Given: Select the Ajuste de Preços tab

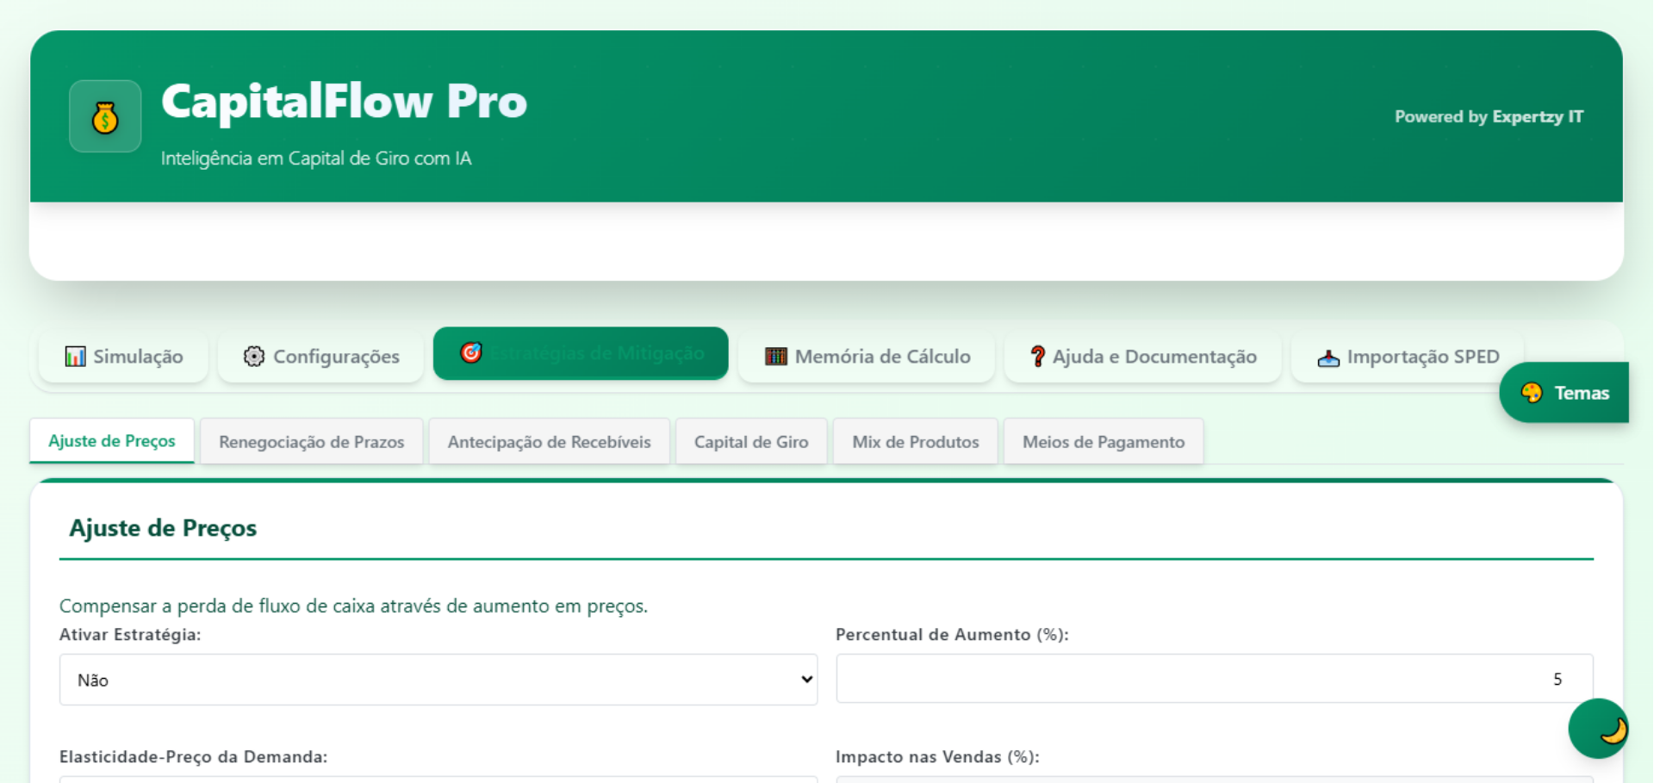Looking at the screenshot, I should tap(112, 441).
